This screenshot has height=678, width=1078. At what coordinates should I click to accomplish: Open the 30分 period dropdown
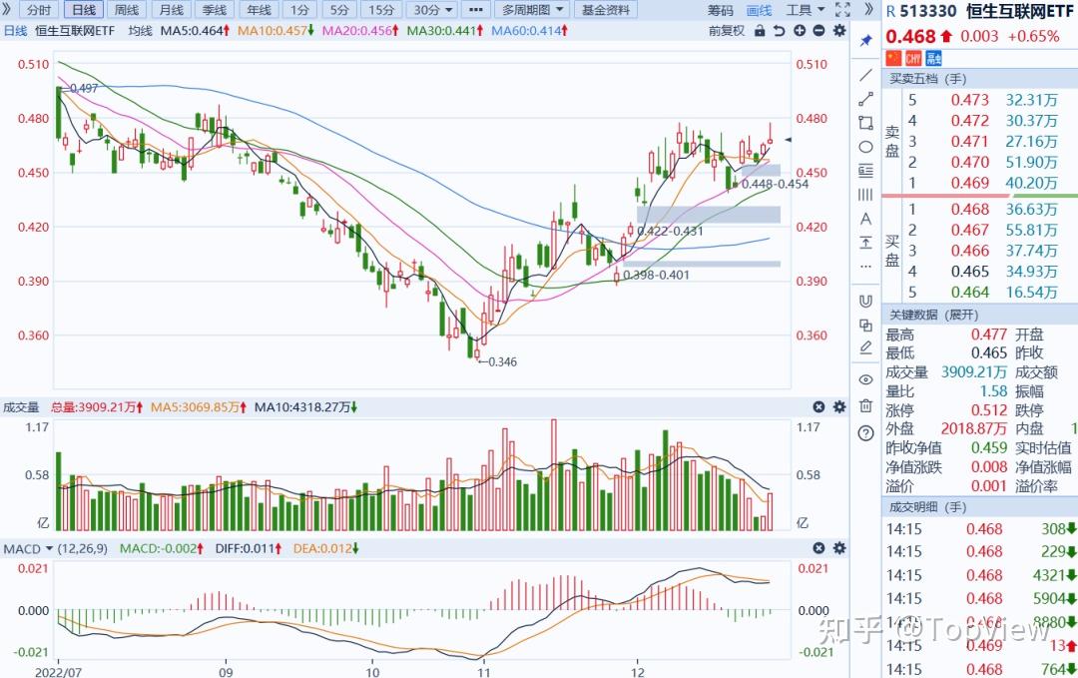pyautogui.click(x=433, y=10)
